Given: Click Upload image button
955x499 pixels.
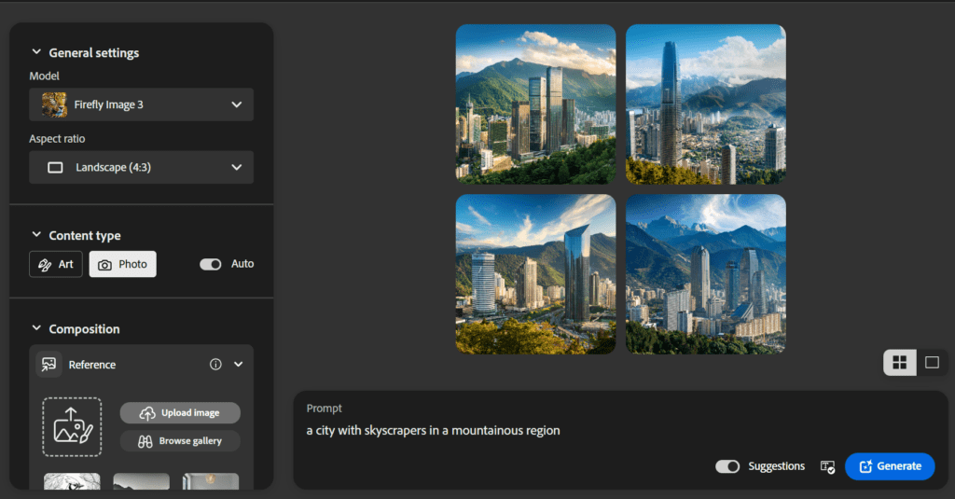Looking at the screenshot, I should [x=180, y=413].
